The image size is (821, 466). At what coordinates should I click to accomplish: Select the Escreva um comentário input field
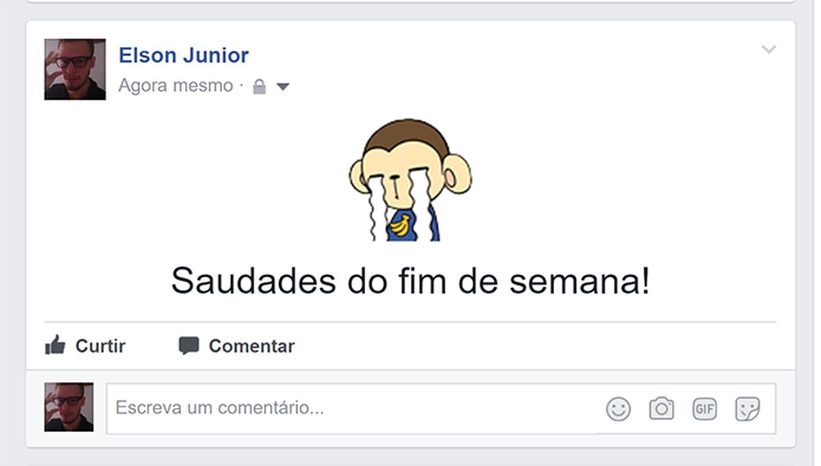tap(274, 408)
